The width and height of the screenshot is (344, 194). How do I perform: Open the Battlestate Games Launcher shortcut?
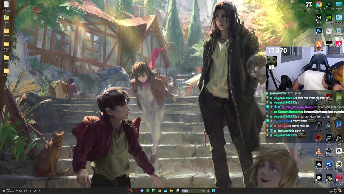click(x=319, y=126)
